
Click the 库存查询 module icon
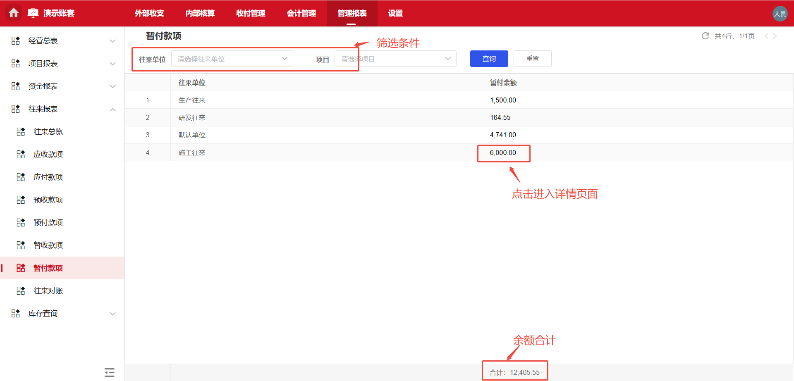[x=15, y=313]
